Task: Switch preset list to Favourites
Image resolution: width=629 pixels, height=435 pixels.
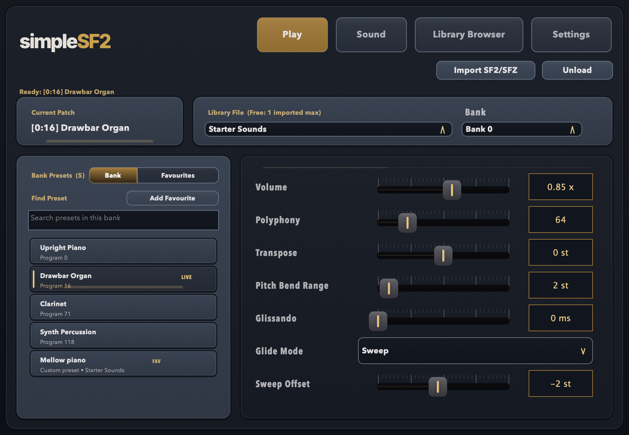Action: click(x=178, y=175)
